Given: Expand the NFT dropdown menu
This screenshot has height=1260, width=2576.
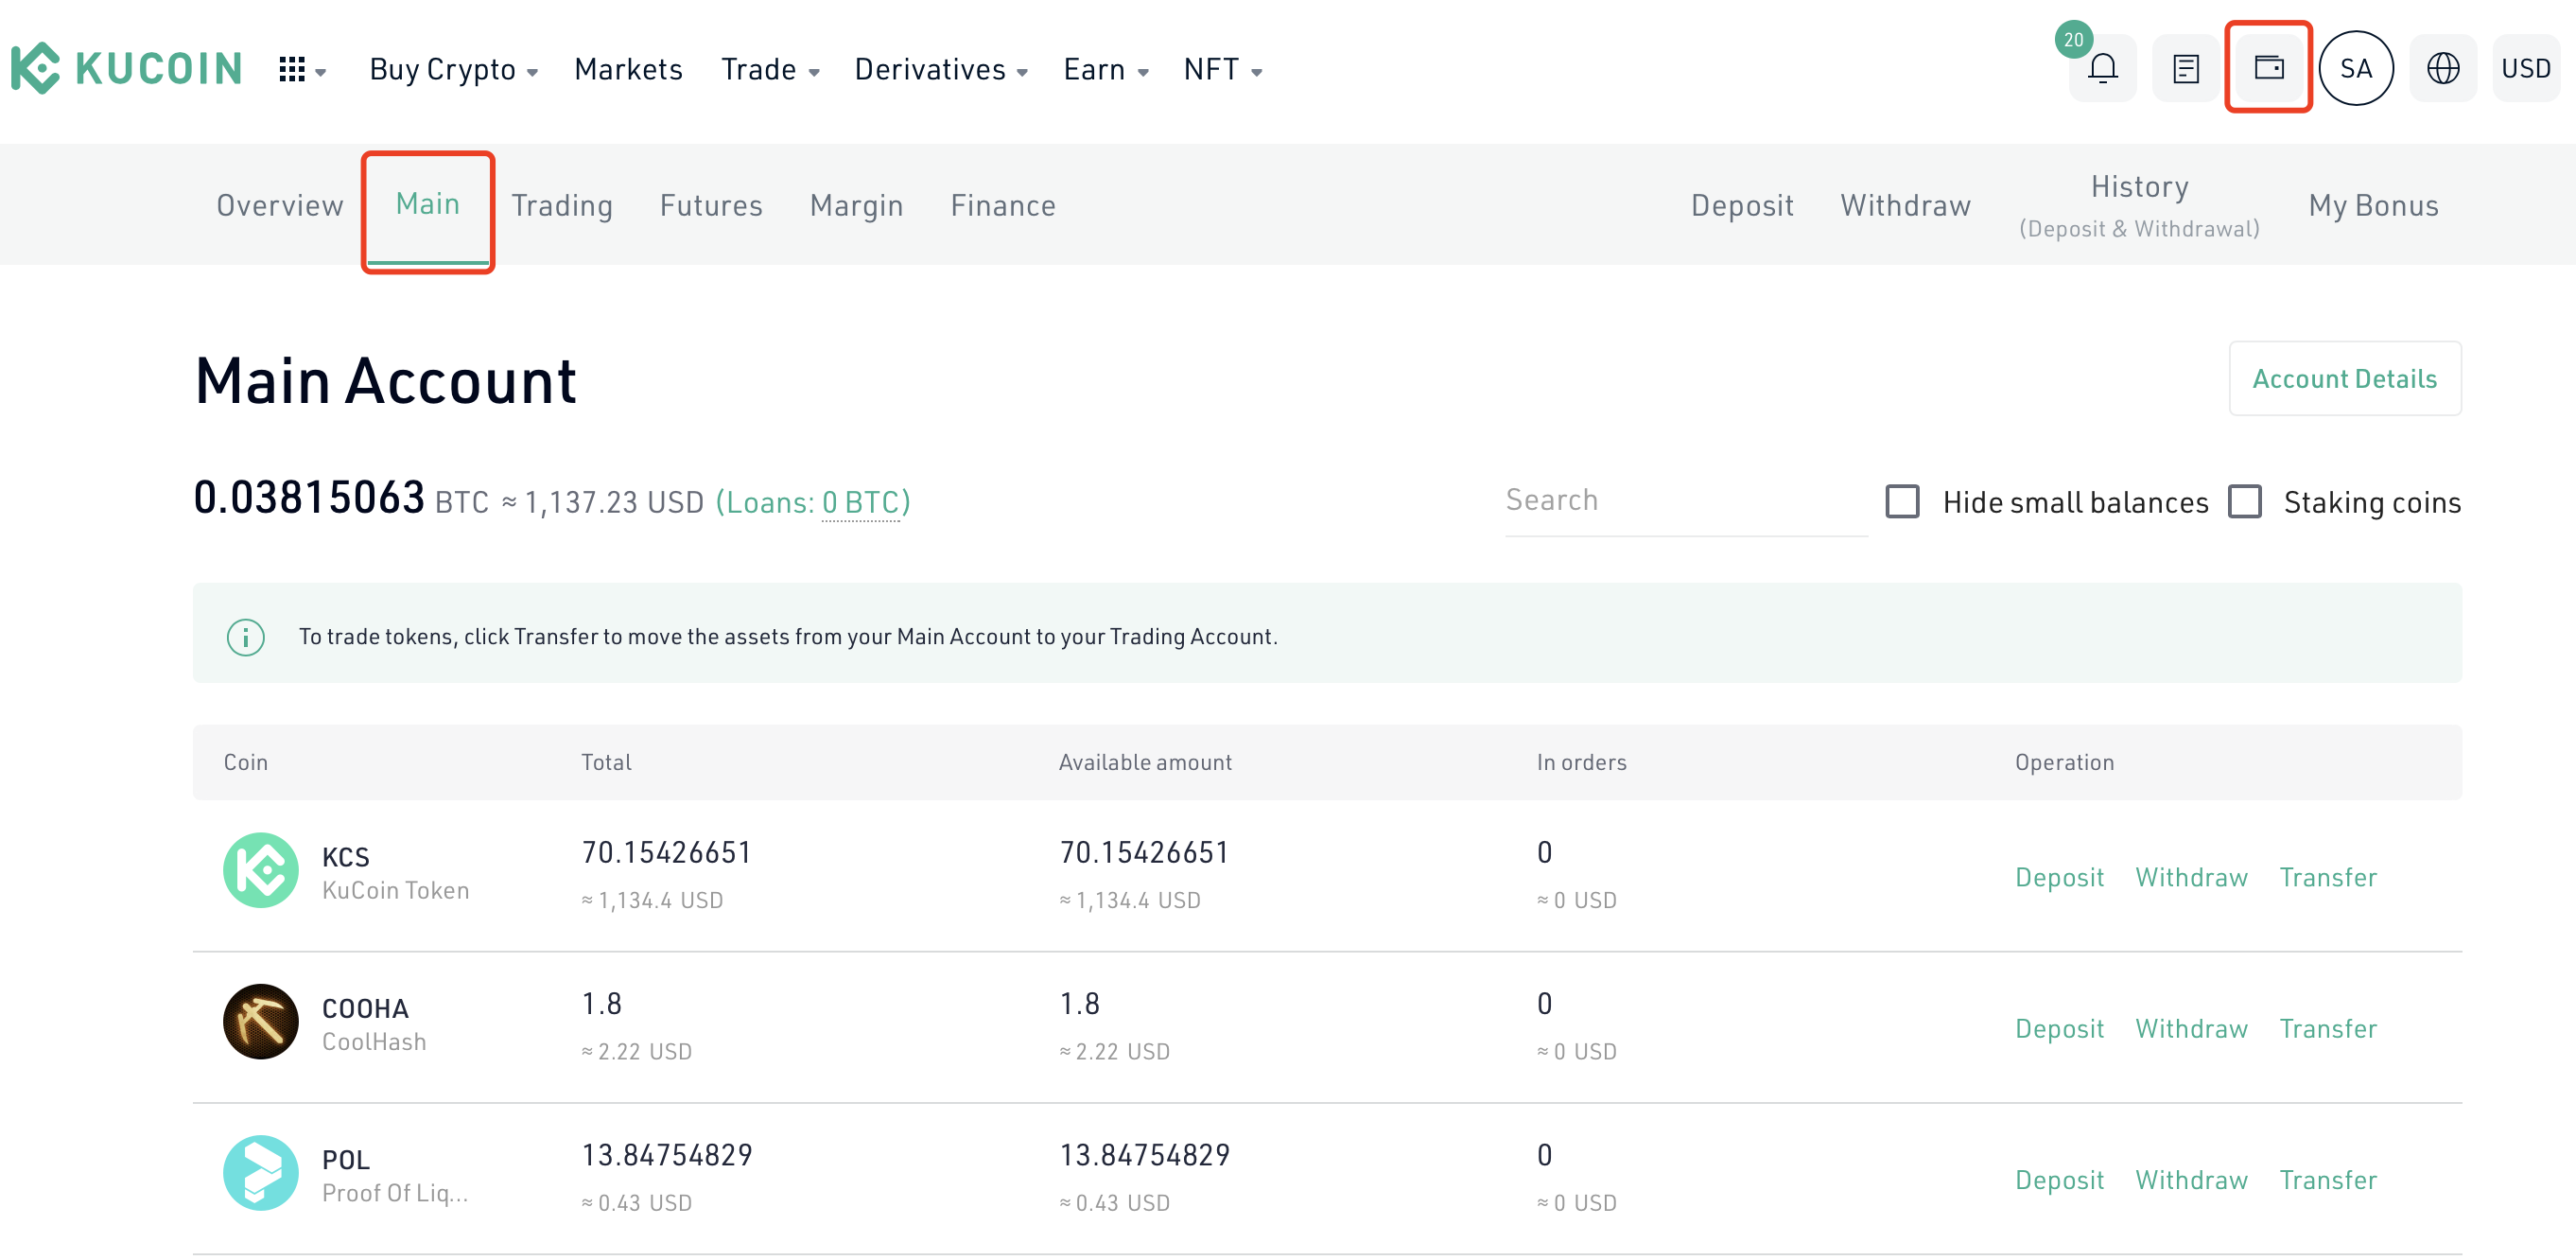Looking at the screenshot, I should point(1224,69).
